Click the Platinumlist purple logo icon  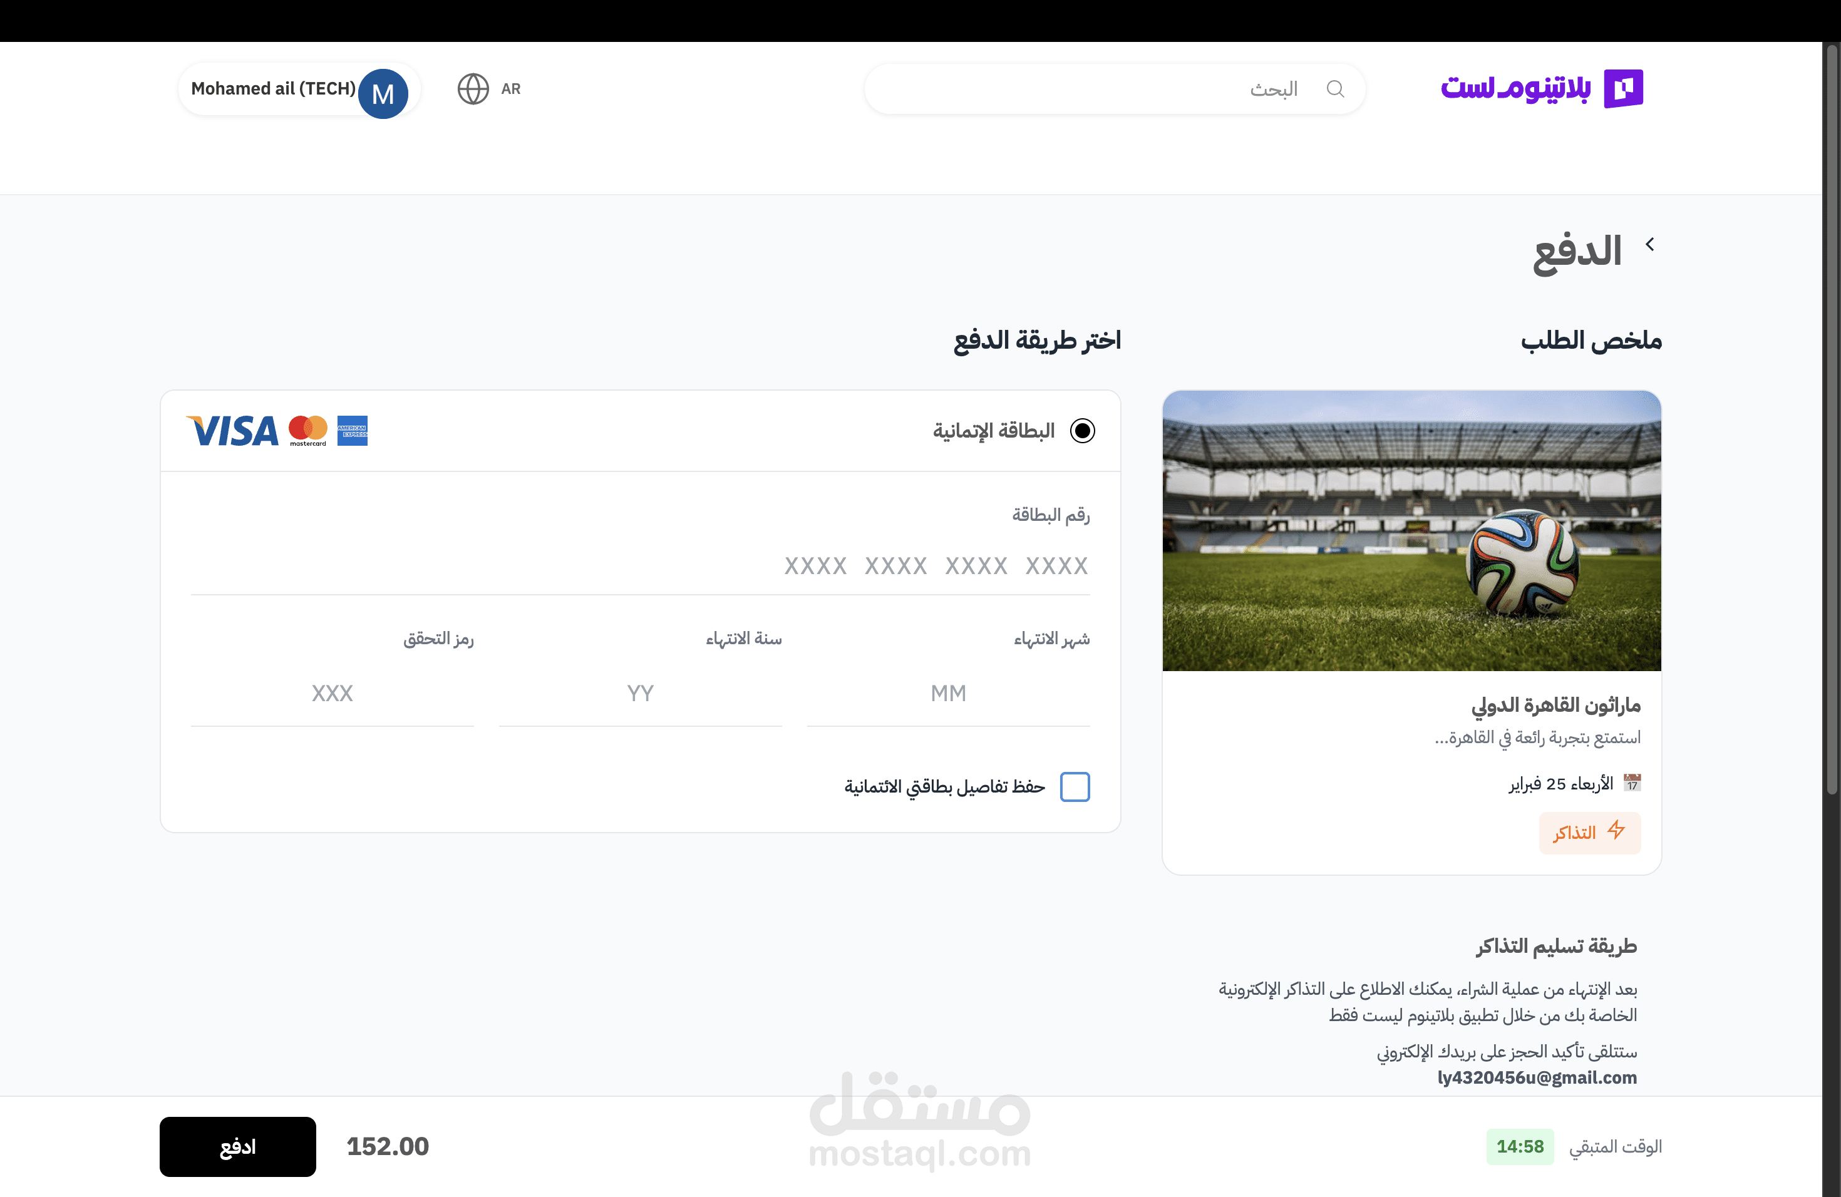coord(1623,89)
